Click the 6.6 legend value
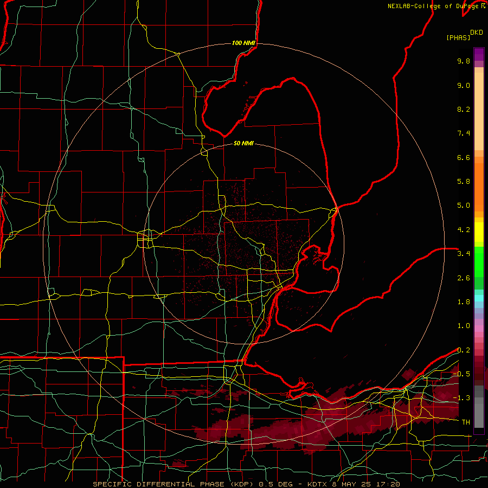The height and width of the screenshot is (488, 488). tap(464, 157)
